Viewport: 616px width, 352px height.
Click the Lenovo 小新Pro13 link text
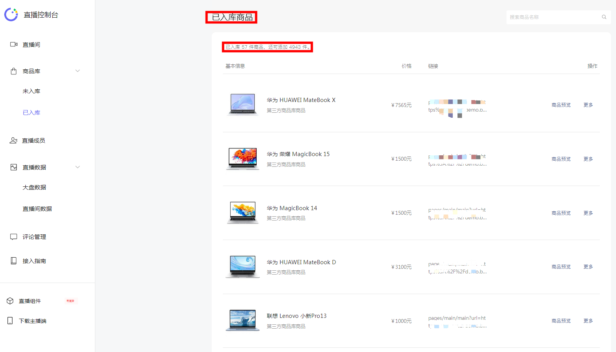(x=457, y=322)
